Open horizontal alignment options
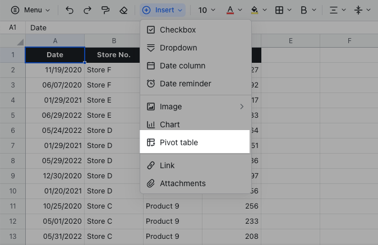This screenshot has height=245, width=378. pyautogui.click(x=337, y=10)
